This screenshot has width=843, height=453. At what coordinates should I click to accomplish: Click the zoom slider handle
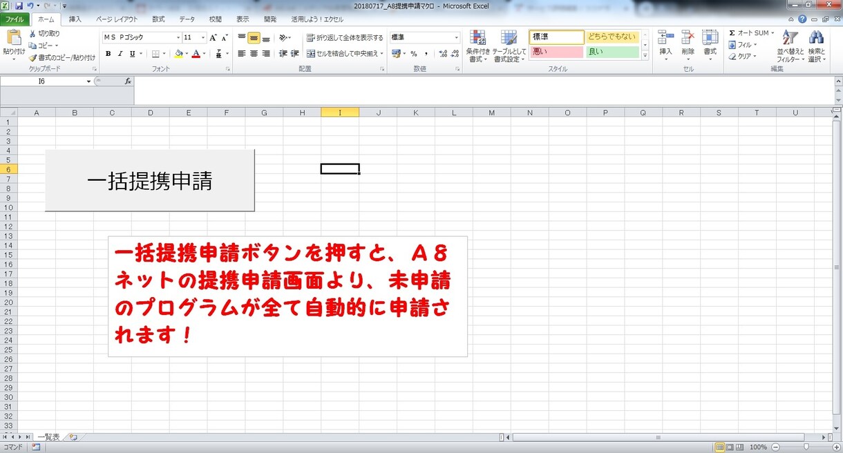(806, 447)
